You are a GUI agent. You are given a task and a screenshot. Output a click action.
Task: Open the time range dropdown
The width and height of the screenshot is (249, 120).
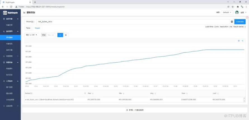click(31, 35)
